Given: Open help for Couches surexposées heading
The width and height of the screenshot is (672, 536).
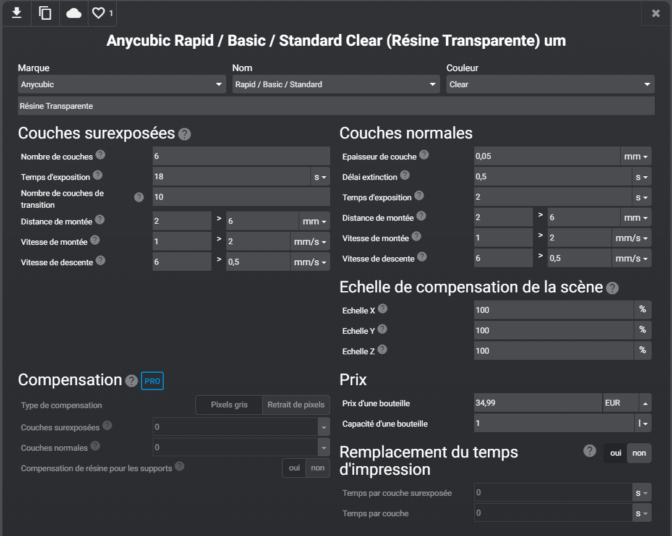Looking at the screenshot, I should 184,134.
